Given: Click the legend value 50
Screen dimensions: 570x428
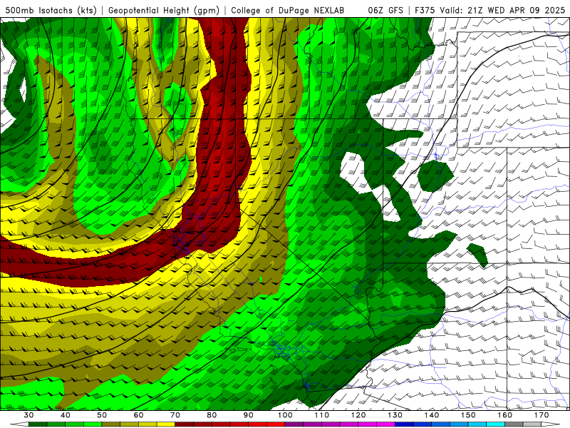Looking at the screenshot, I should pos(102,415).
